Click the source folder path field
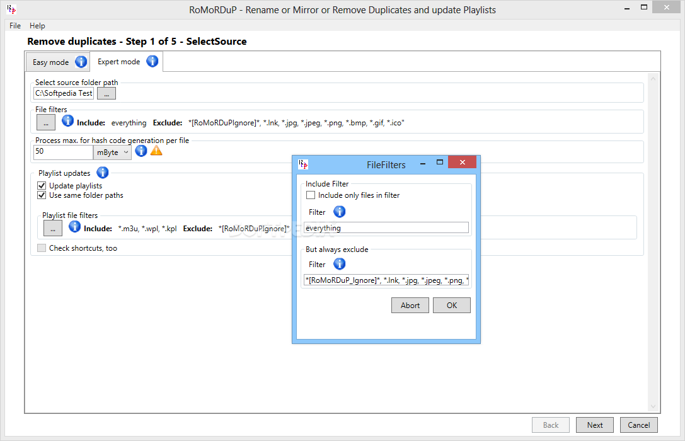Screen dimensions: 685x441 point(64,93)
